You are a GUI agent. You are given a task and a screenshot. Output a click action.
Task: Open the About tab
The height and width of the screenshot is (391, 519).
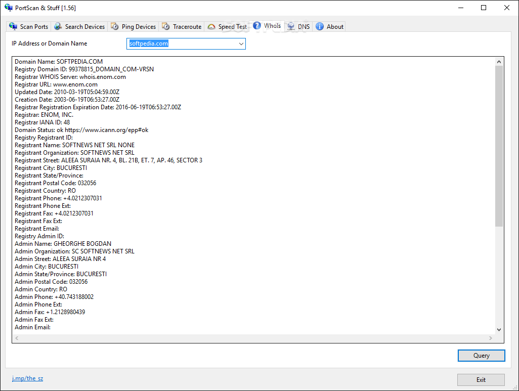[329, 26]
